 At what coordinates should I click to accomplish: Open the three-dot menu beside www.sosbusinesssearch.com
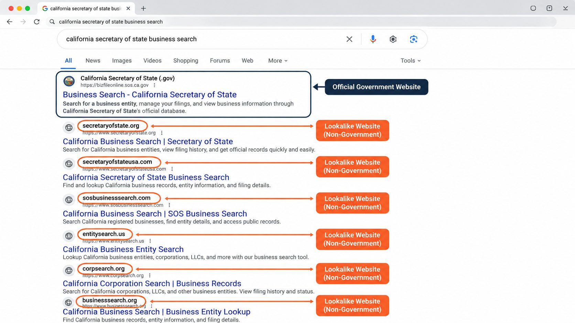(x=169, y=205)
